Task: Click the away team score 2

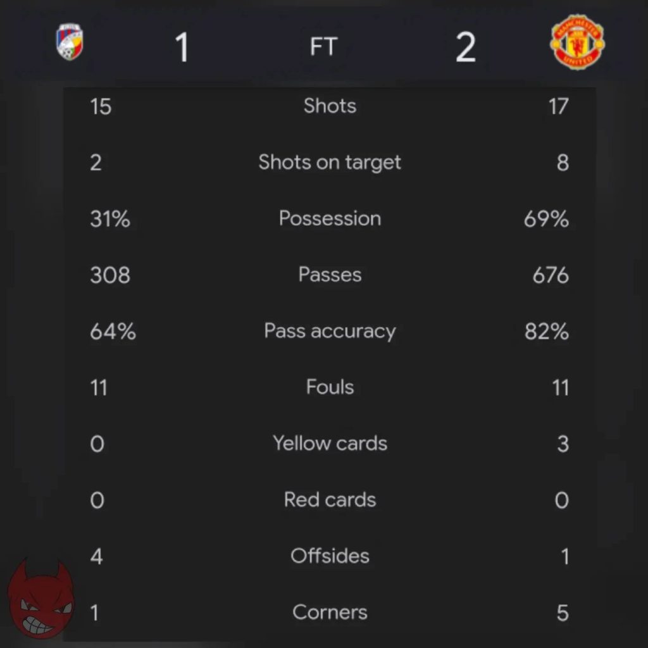Action: pyautogui.click(x=465, y=47)
